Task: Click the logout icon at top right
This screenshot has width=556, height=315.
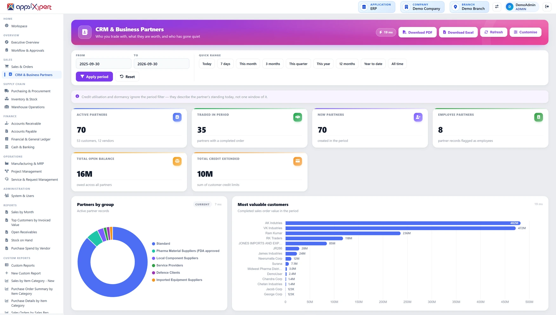Action: [547, 7]
